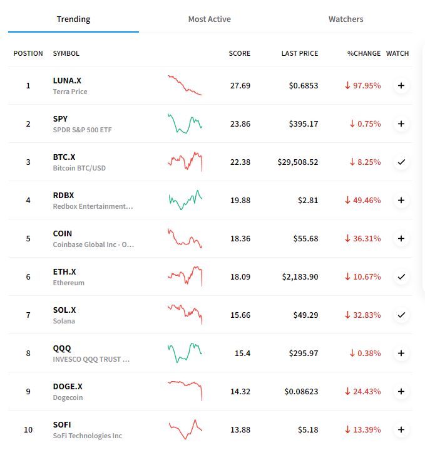Click the LAST PRICE column header
Screen dimensions: 425x462
point(300,53)
